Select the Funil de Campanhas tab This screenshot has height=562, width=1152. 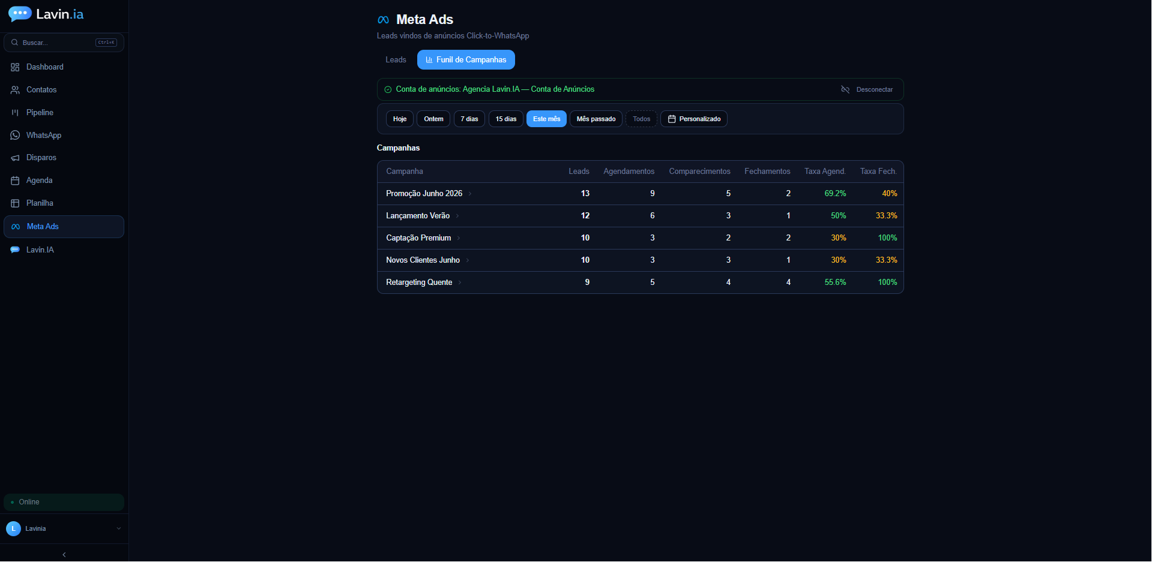click(466, 59)
